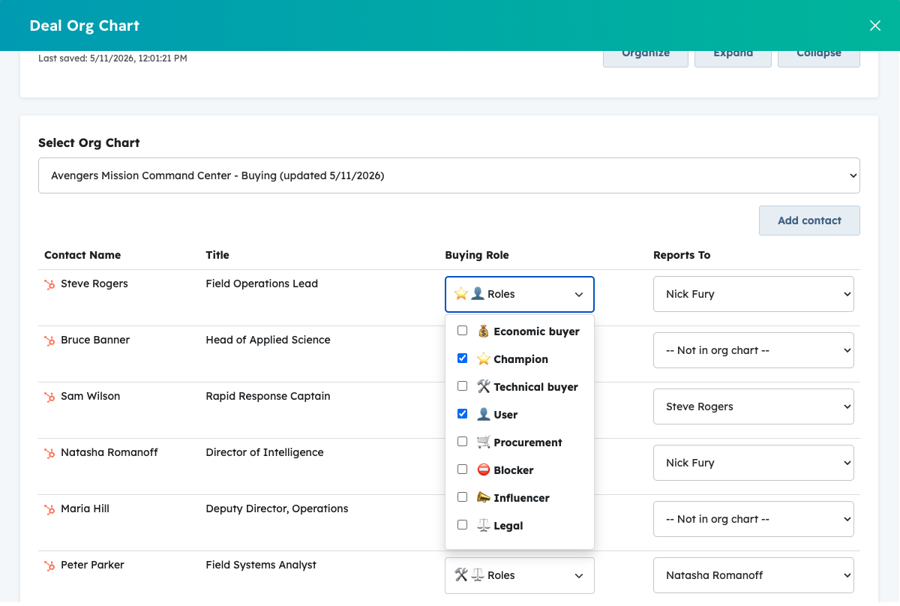Viewport: 900px width, 606px height.
Task: Click the title 'Deputy Director, Operations'
Action: [277, 508]
